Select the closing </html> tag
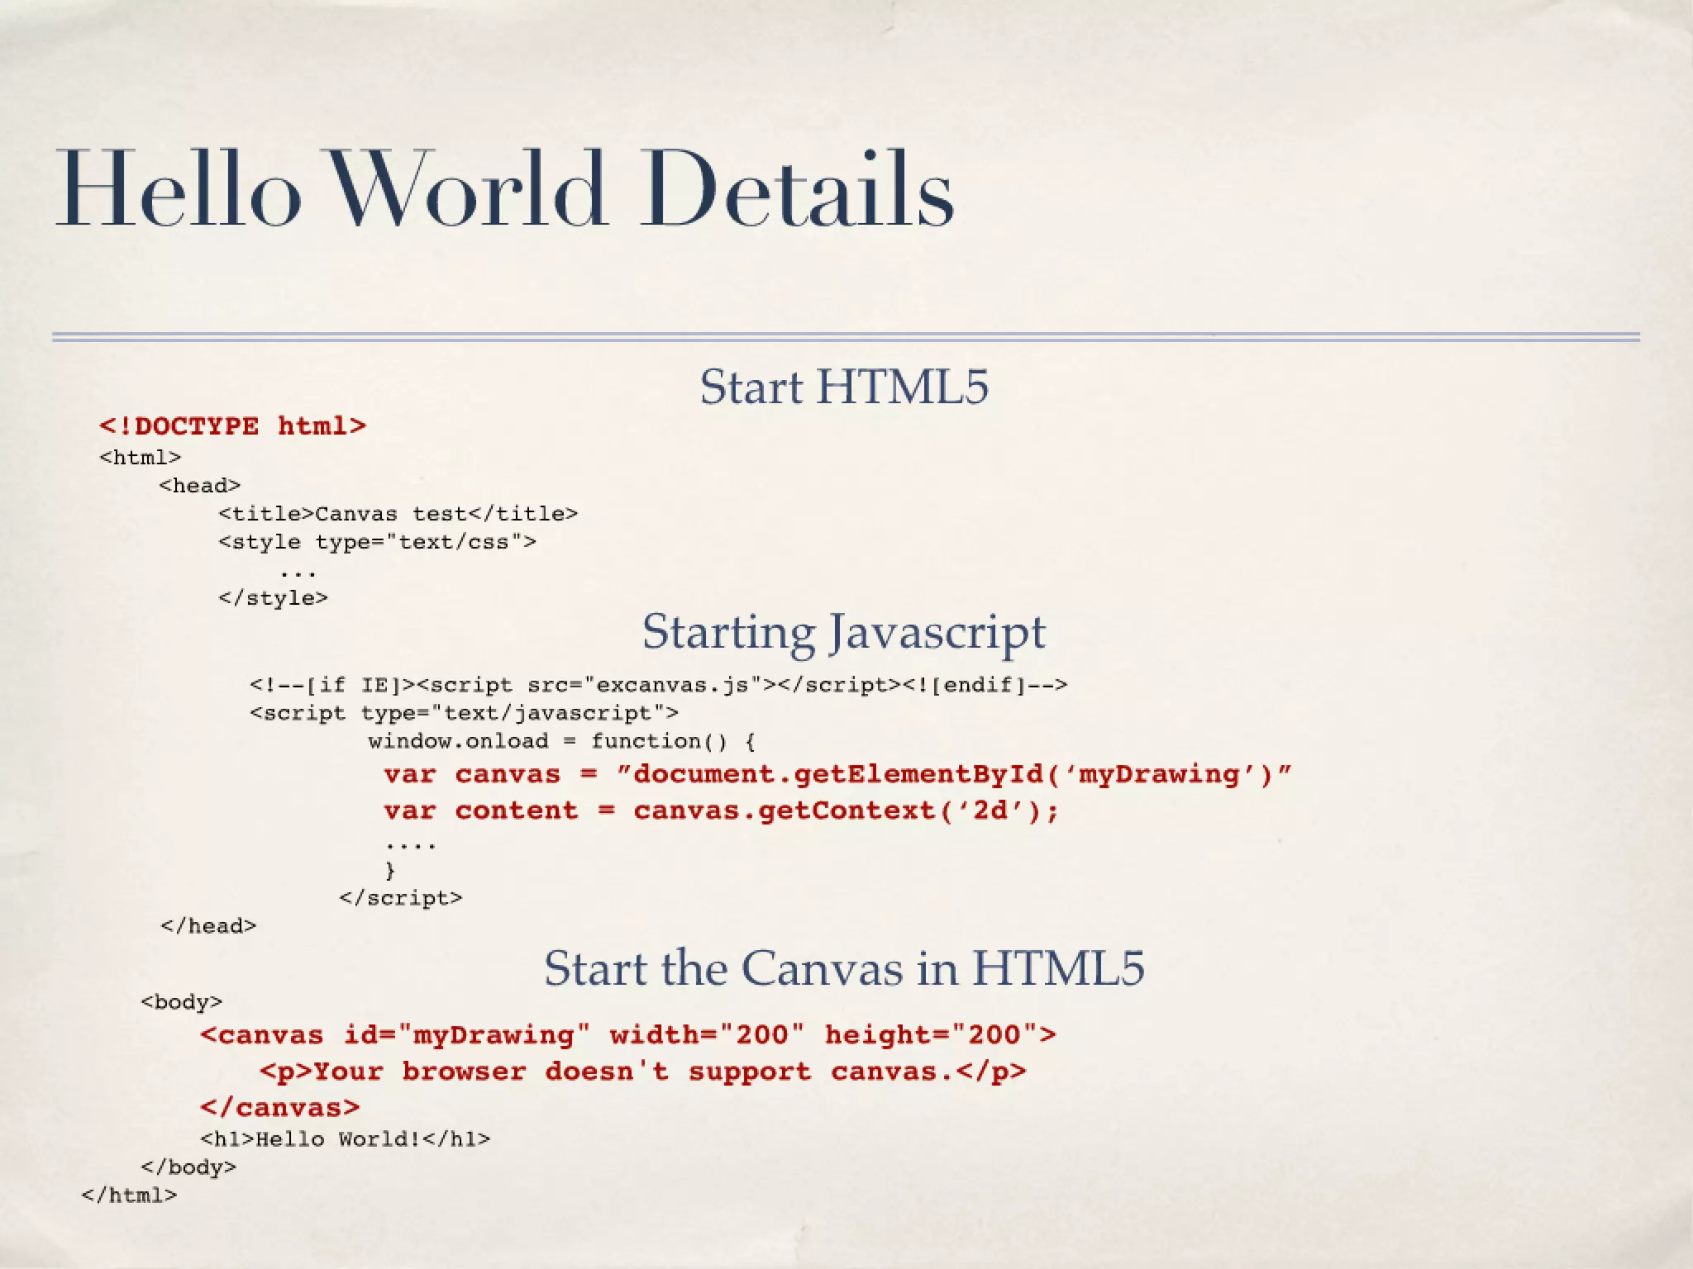This screenshot has height=1269, width=1693. pos(129,1195)
